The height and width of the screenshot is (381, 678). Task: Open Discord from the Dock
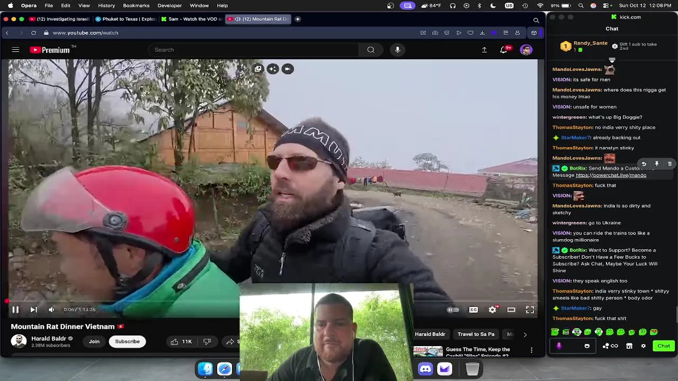pos(425,369)
